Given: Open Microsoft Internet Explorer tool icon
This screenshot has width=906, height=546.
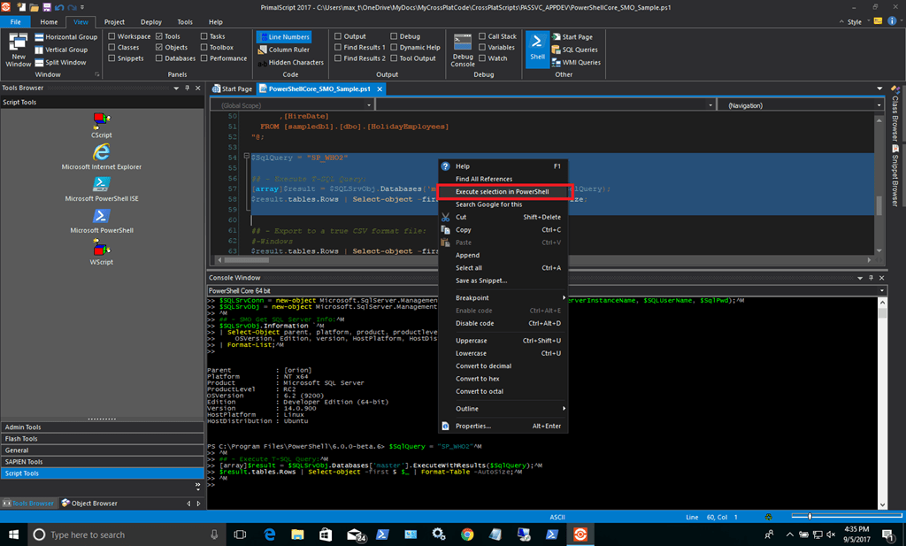Looking at the screenshot, I should click(x=102, y=152).
